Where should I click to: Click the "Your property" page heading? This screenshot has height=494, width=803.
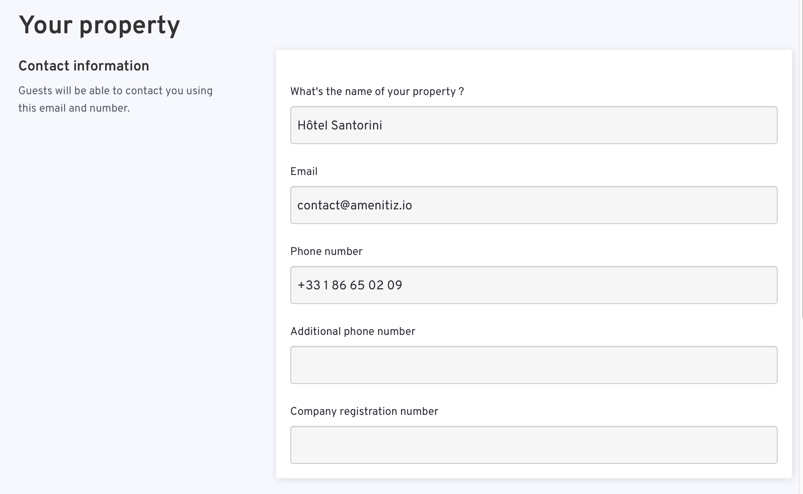point(99,26)
